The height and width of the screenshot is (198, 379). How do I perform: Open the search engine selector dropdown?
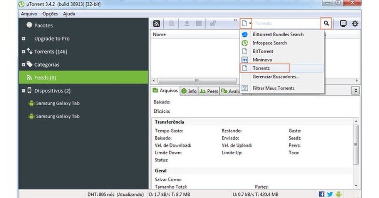click(246, 24)
